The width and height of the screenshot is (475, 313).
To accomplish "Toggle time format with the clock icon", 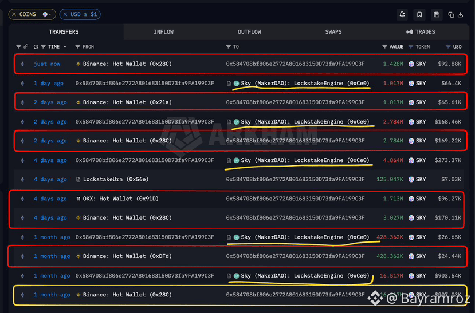I will point(36,47).
